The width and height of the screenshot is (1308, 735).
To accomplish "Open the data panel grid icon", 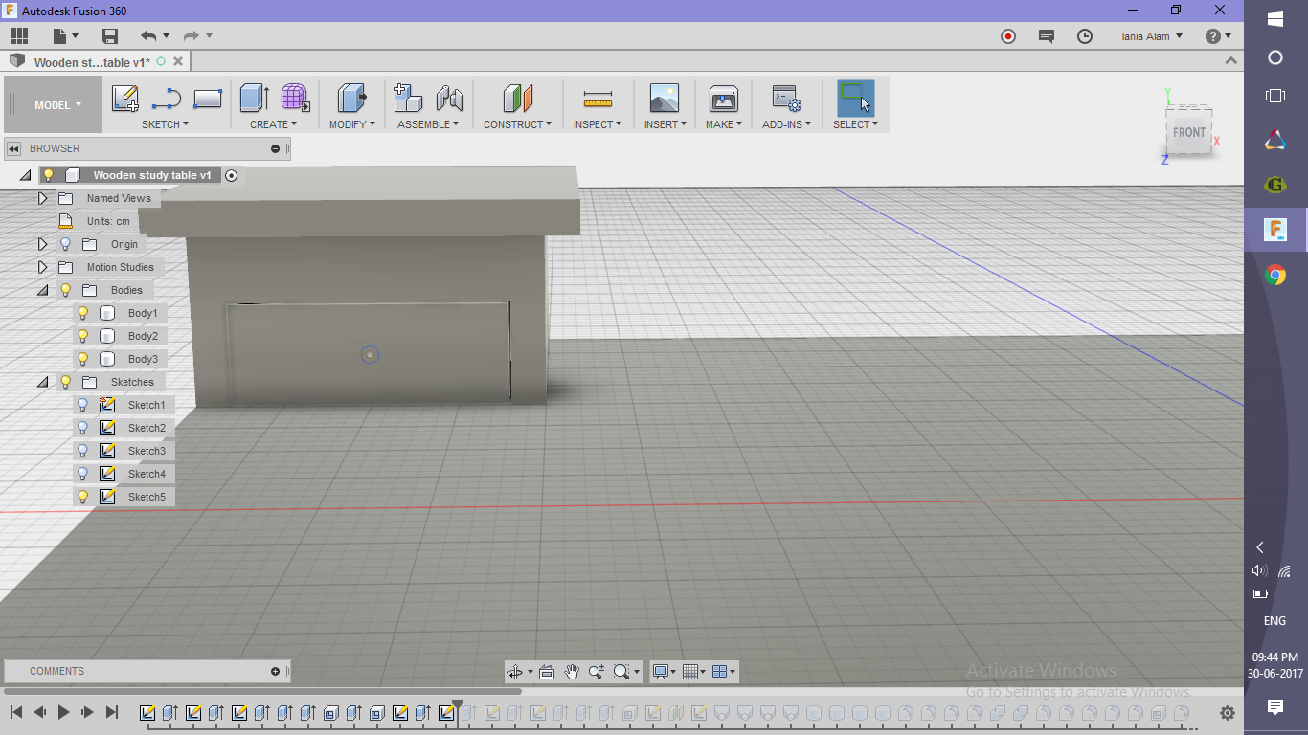I will coord(20,36).
